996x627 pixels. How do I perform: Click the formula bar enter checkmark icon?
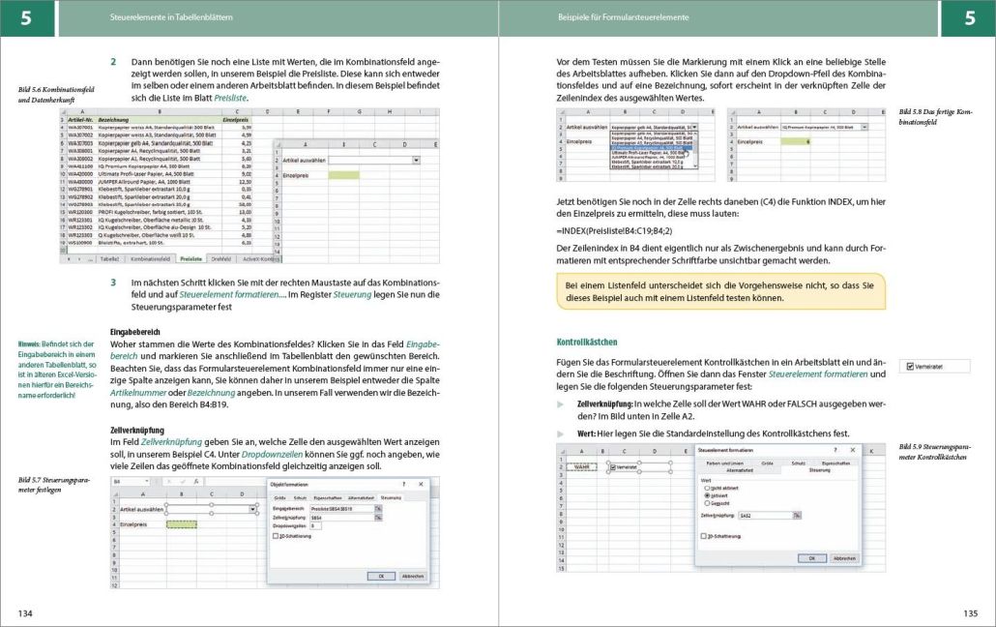click(x=185, y=481)
